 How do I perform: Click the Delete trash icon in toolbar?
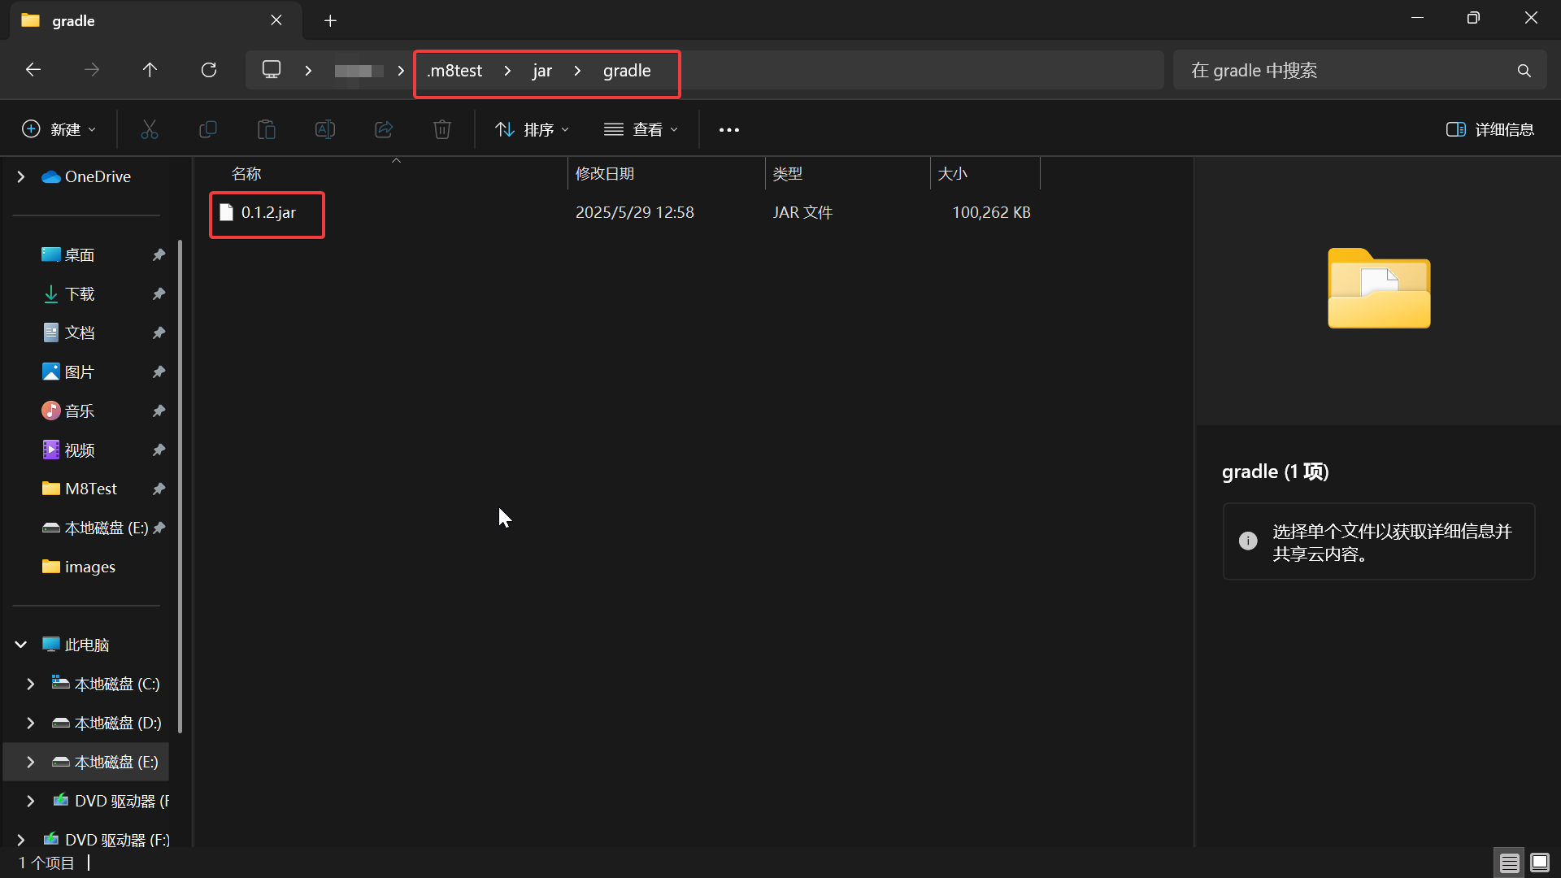(441, 129)
